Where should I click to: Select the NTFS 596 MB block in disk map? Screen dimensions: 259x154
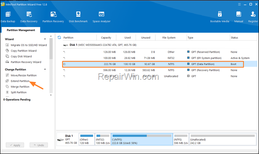pyautogui.click(x=181, y=139)
